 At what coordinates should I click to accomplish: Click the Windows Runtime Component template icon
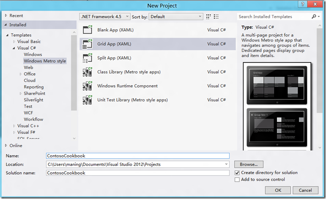[87, 86]
